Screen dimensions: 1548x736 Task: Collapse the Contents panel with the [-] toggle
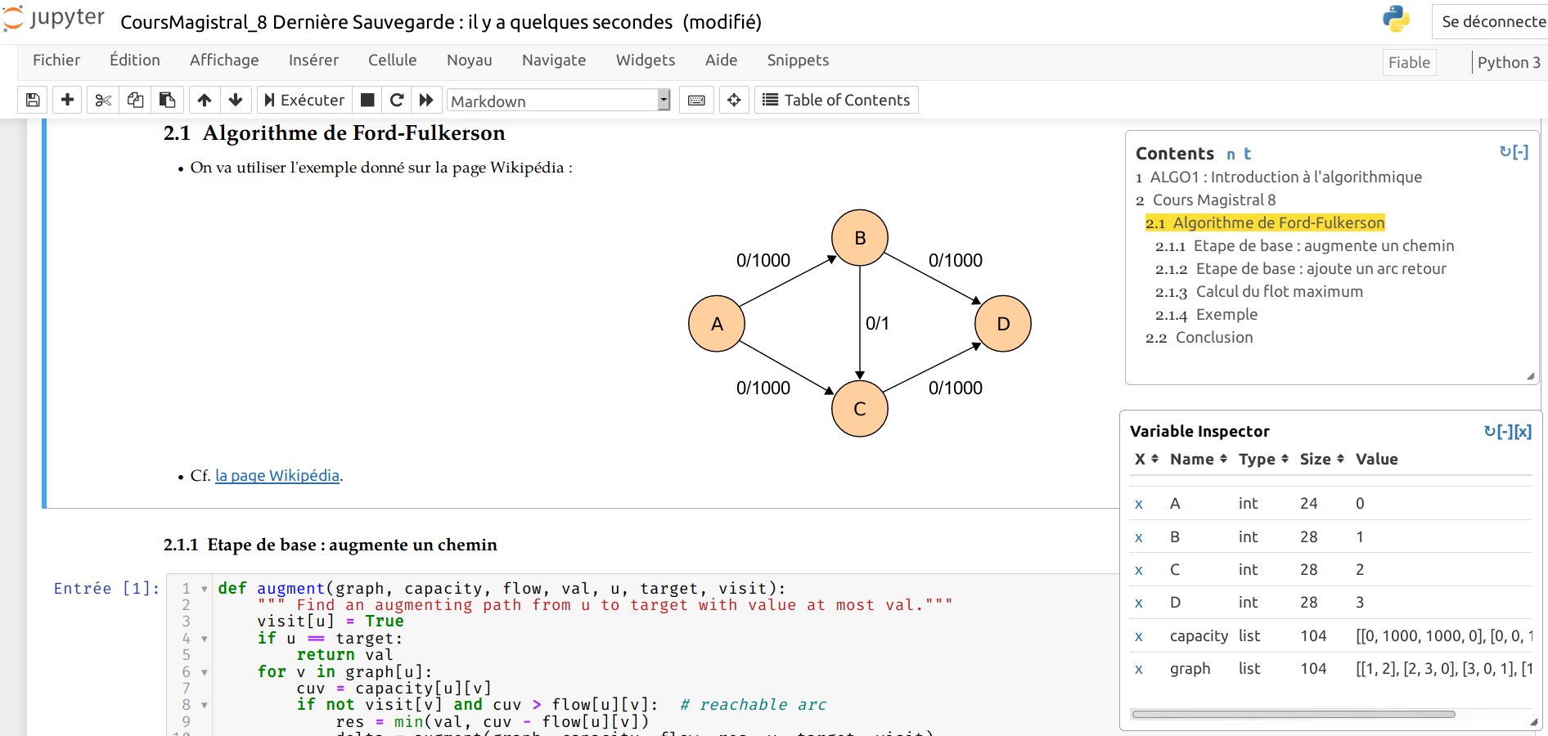[1520, 151]
